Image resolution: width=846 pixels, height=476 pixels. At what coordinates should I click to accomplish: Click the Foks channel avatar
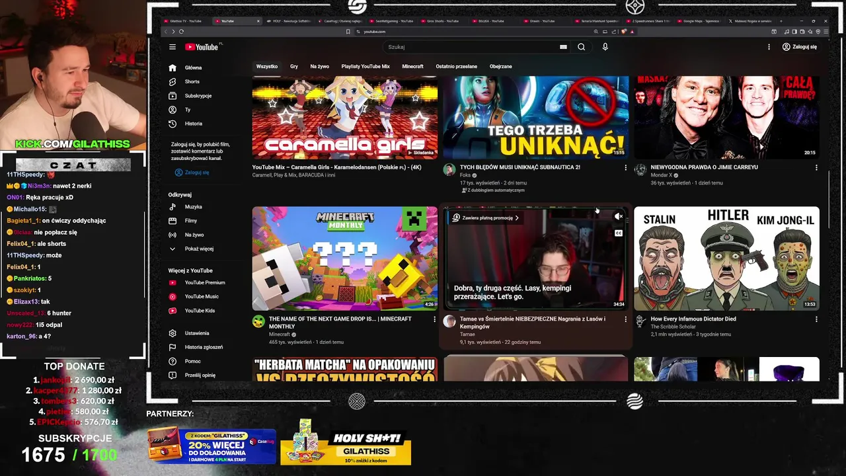449,170
